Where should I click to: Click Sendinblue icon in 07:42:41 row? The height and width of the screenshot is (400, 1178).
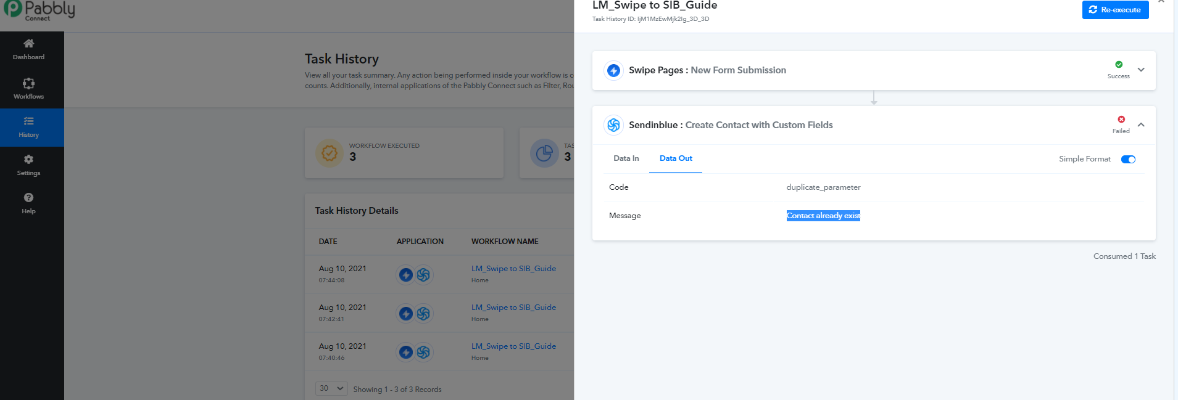(x=423, y=314)
